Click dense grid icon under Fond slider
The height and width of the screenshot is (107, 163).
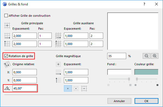point(130,85)
